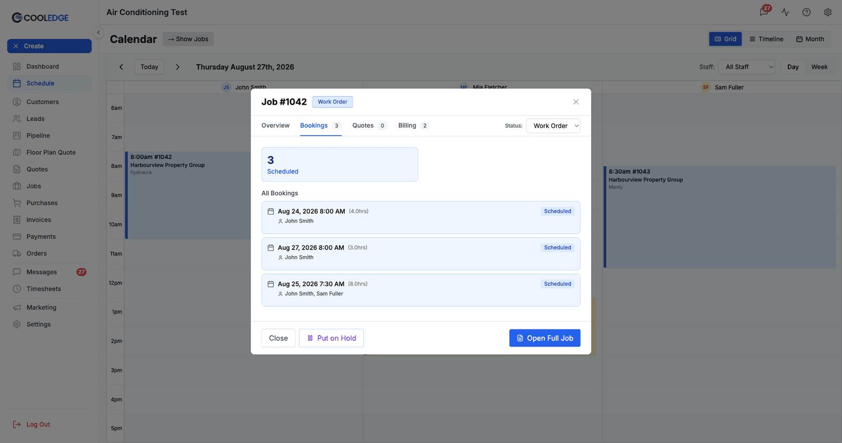Open Pipeline from the sidebar
842x443 pixels.
(x=49, y=136)
